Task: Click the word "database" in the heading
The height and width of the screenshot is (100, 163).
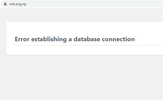Action: coord(87,39)
